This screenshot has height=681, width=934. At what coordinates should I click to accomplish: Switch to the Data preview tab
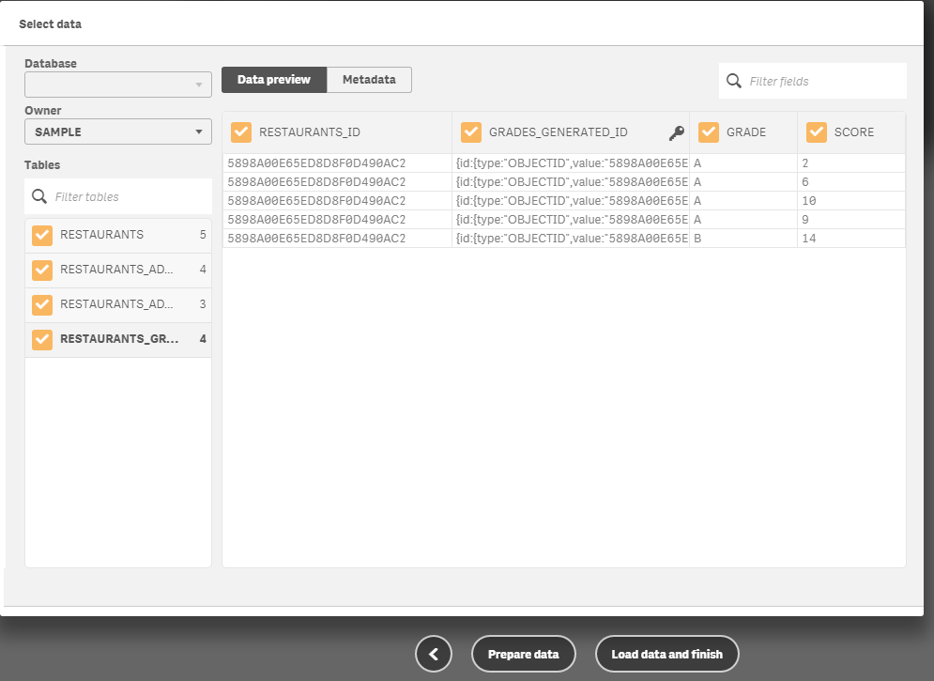274,80
